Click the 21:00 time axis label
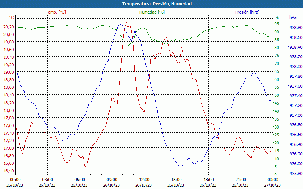 pos(241,180)
